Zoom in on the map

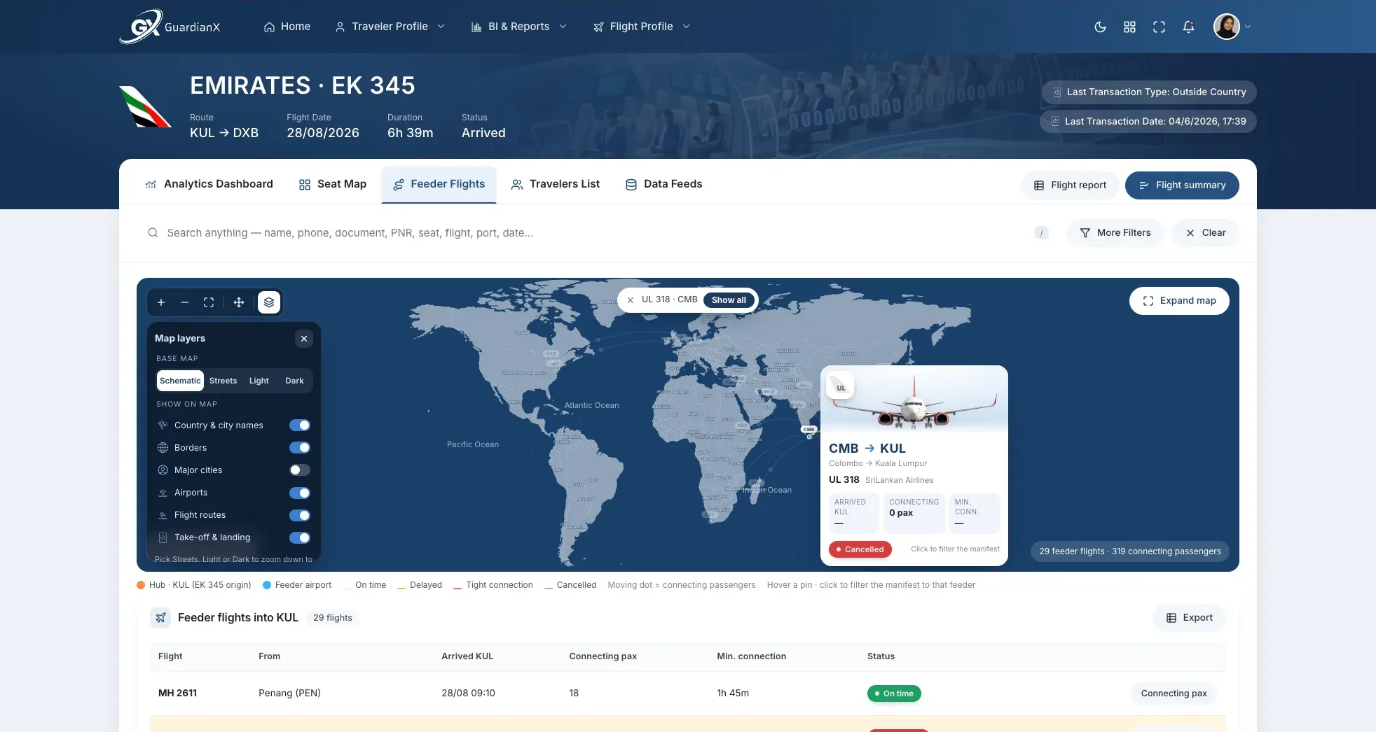[x=161, y=302]
